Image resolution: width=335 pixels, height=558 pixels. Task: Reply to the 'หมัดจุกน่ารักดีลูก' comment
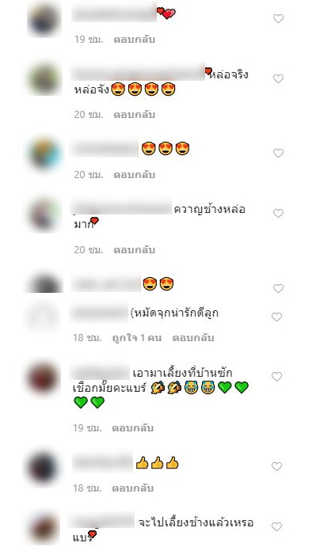[x=193, y=337]
